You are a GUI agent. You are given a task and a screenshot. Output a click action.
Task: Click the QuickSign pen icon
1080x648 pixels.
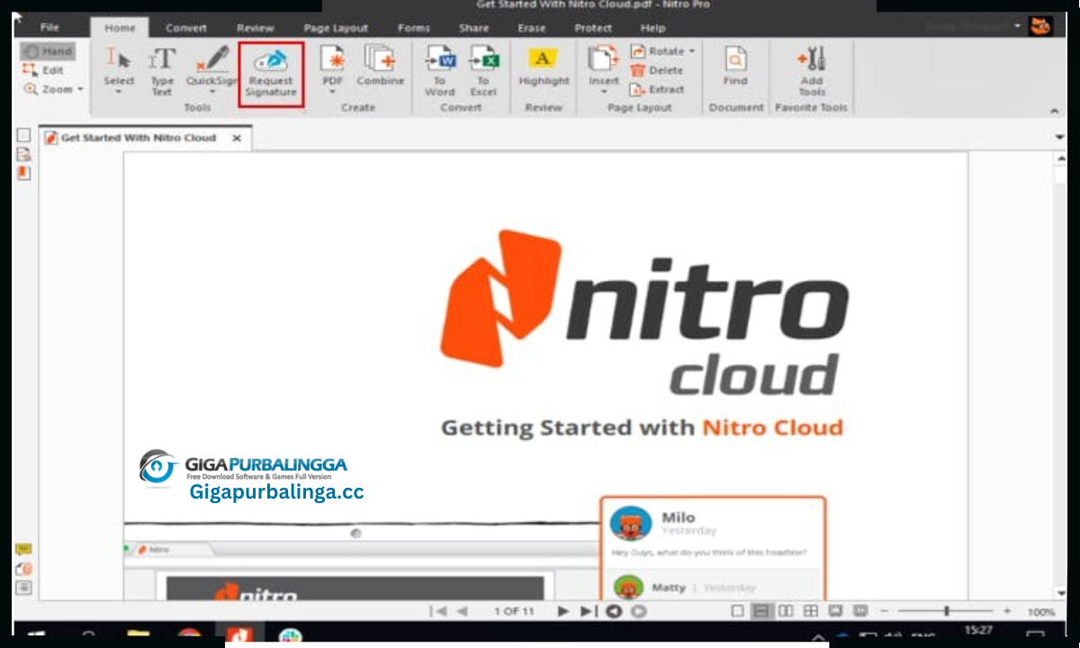[x=212, y=59]
